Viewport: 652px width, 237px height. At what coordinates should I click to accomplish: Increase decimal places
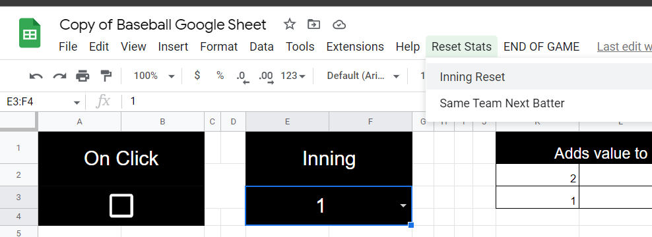coord(266,77)
